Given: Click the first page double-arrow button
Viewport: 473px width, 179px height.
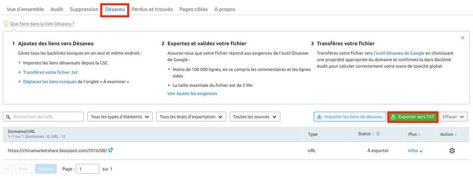Looking at the screenshot, I should (x=8, y=169).
